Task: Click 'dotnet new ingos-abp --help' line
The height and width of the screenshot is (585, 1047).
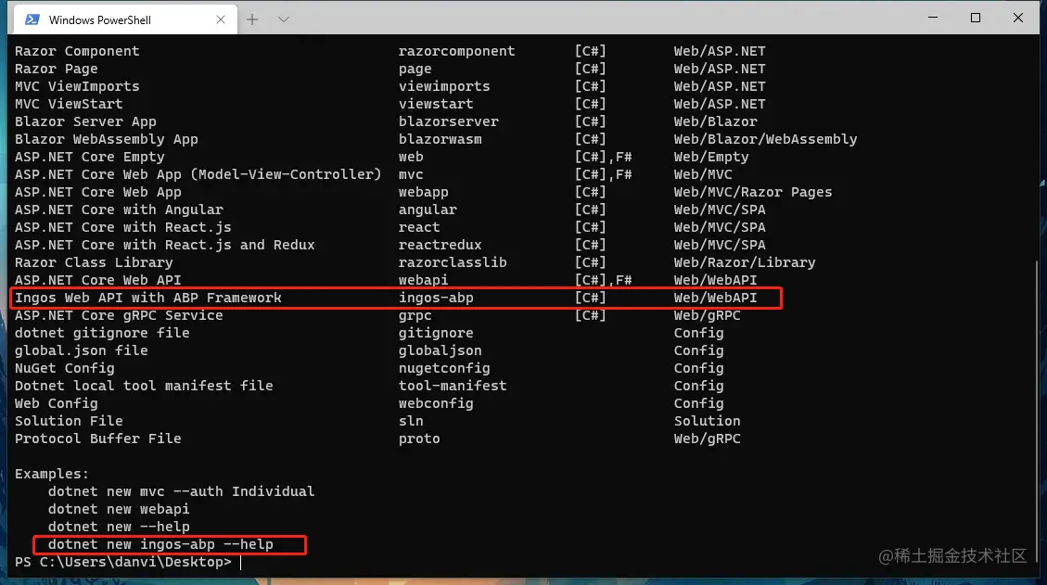Action: pyautogui.click(x=160, y=544)
